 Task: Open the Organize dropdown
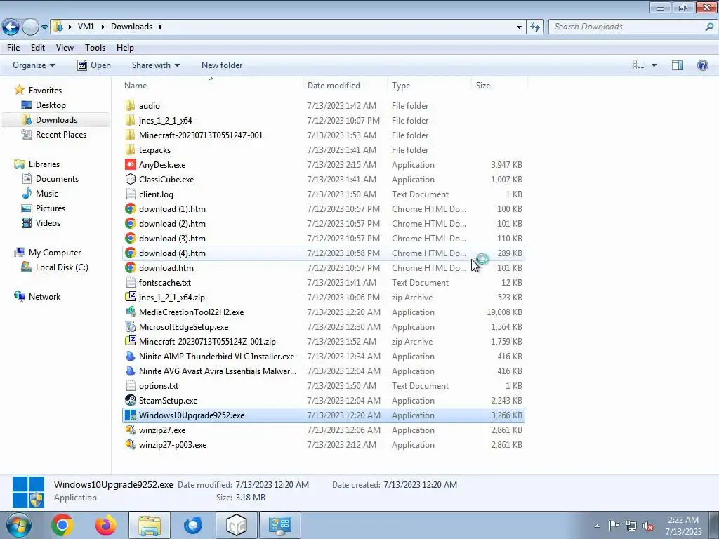[34, 65]
